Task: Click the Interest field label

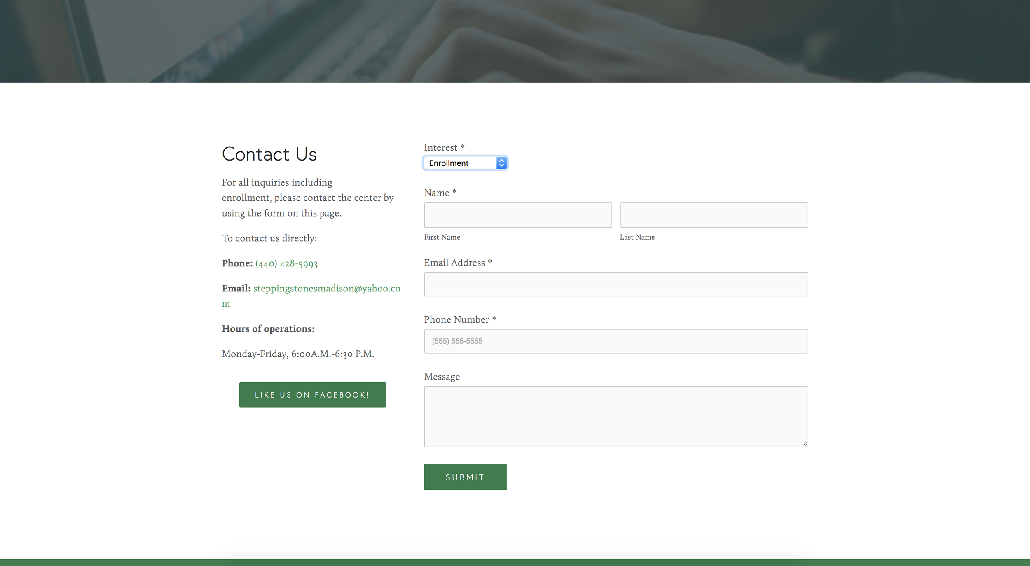Action: coord(440,148)
